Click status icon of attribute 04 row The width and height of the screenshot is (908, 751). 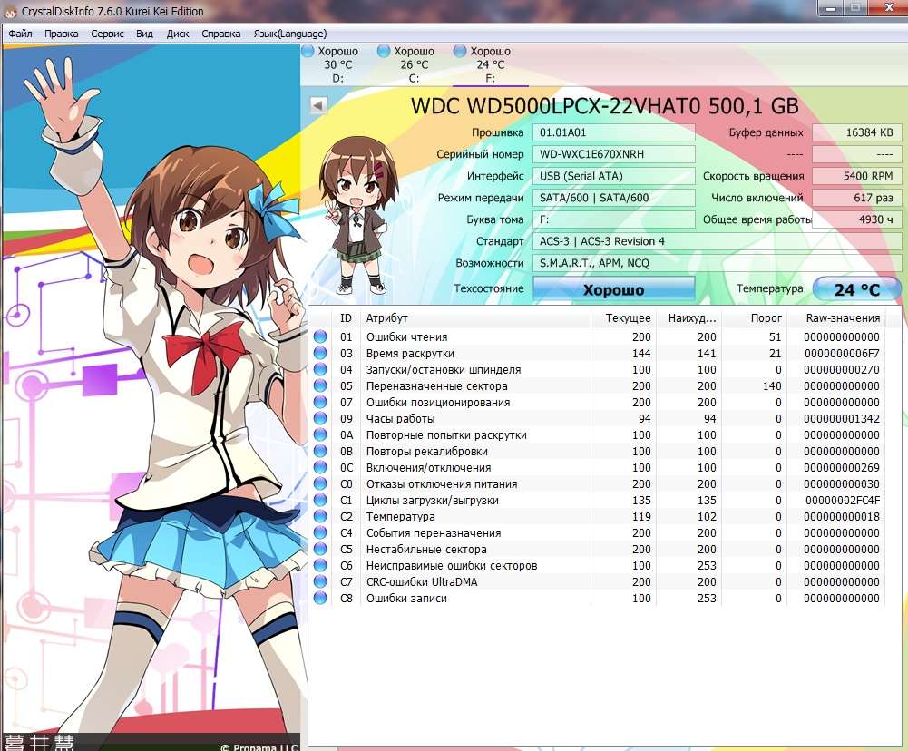[x=320, y=369]
